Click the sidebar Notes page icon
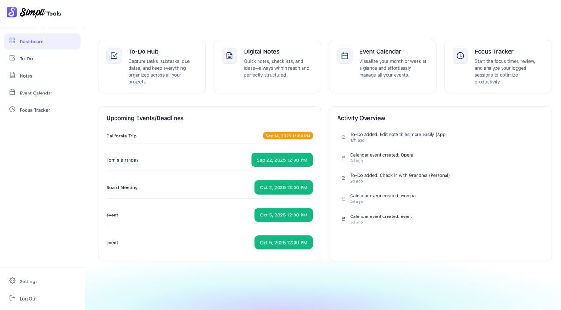The image size is (561, 310). 12,75
